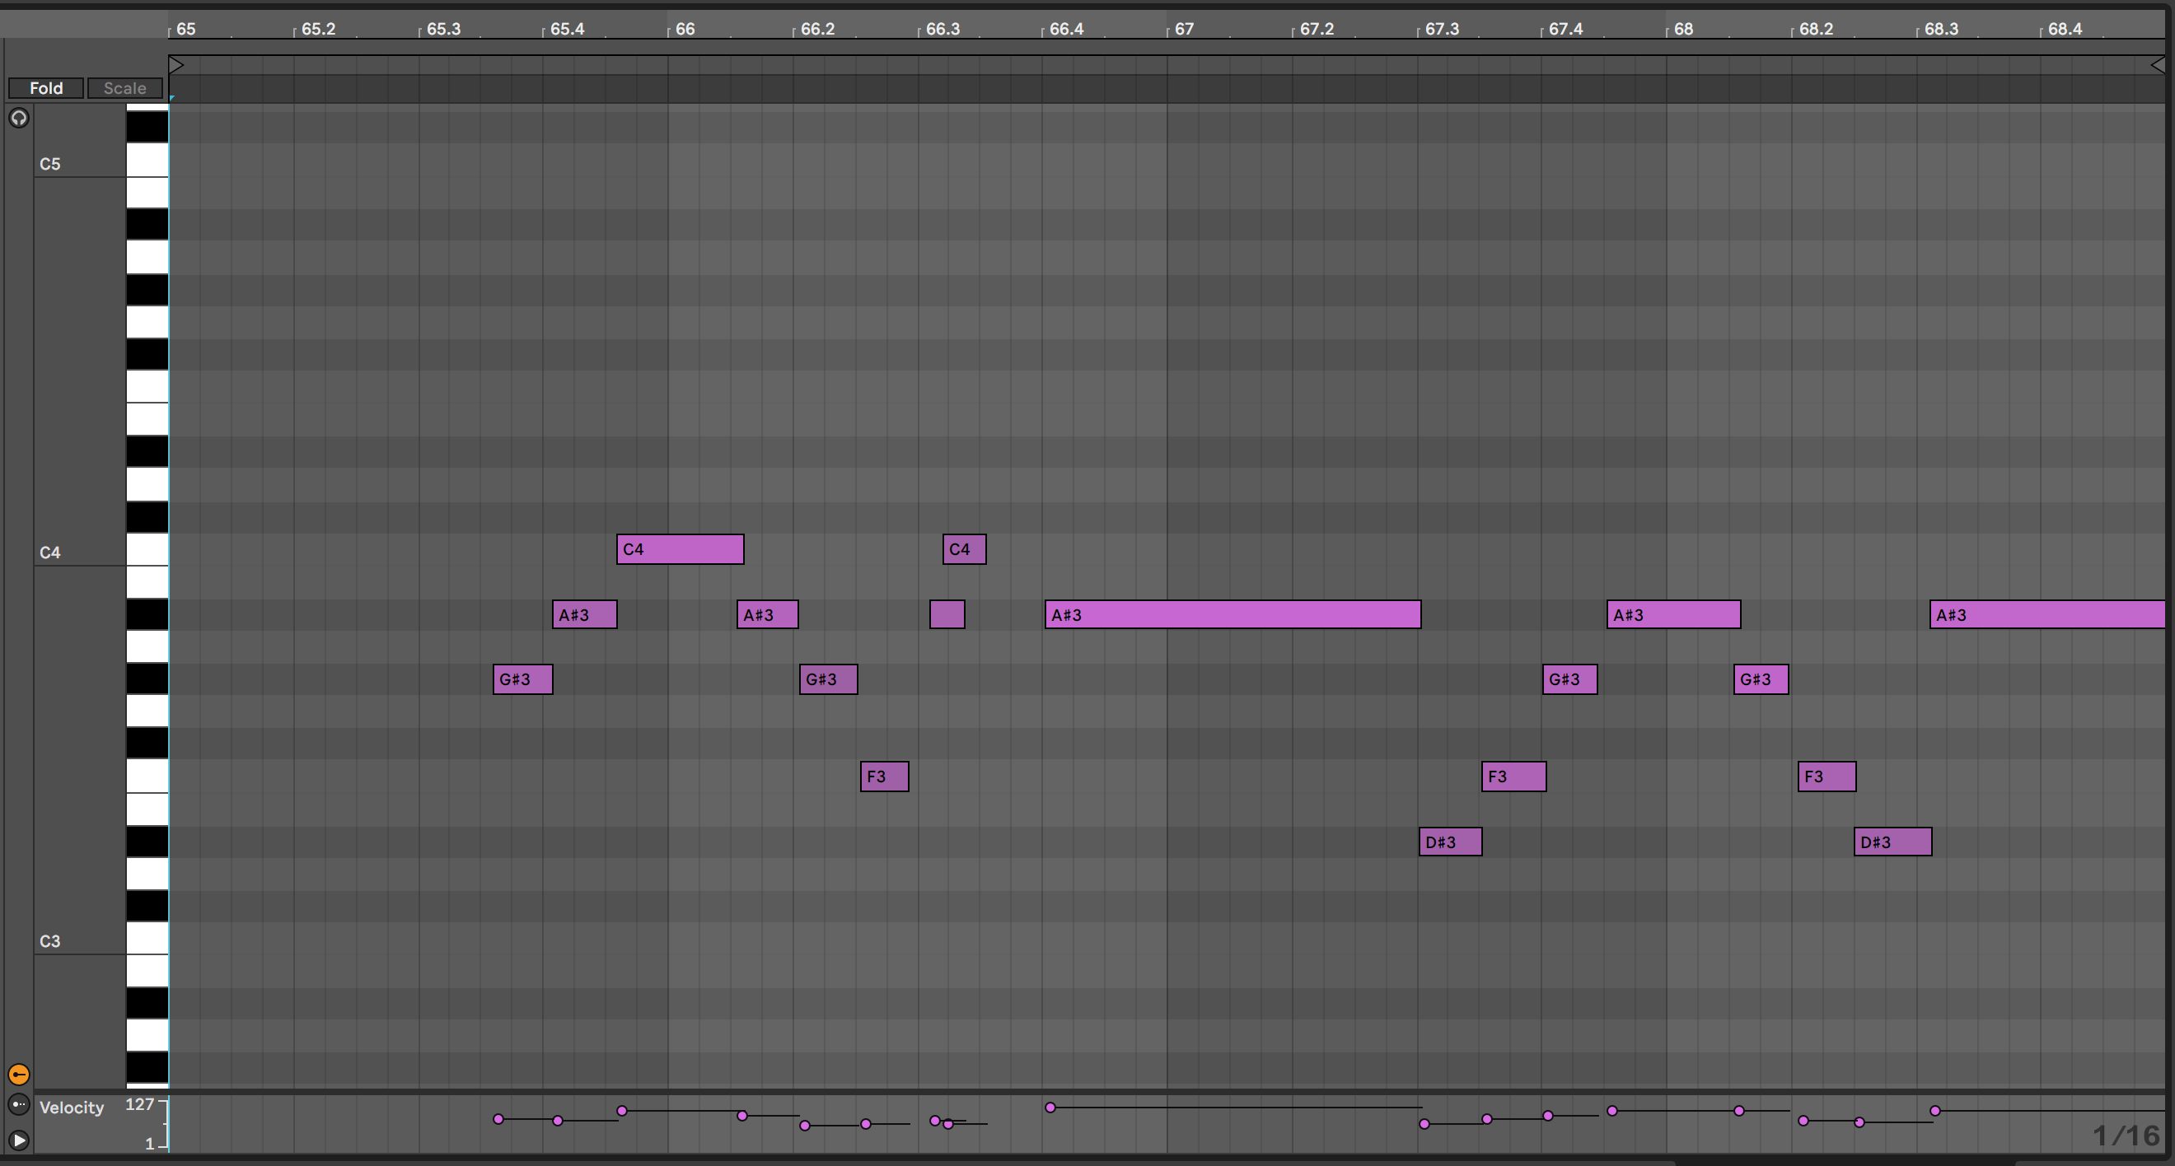Click the Velocity lane label
The width and height of the screenshot is (2175, 1166).
coord(72,1107)
